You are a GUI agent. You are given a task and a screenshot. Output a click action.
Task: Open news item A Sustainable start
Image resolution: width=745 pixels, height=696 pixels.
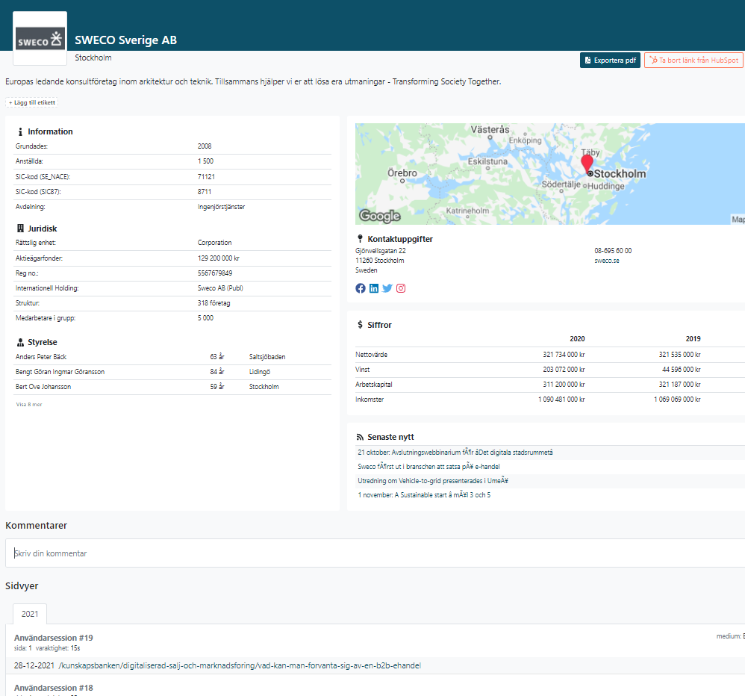pos(424,495)
